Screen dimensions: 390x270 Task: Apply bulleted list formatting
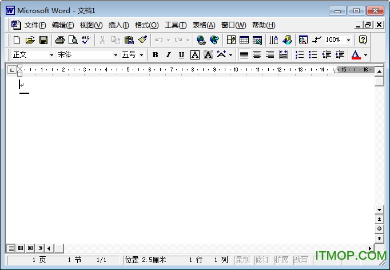tap(313, 55)
